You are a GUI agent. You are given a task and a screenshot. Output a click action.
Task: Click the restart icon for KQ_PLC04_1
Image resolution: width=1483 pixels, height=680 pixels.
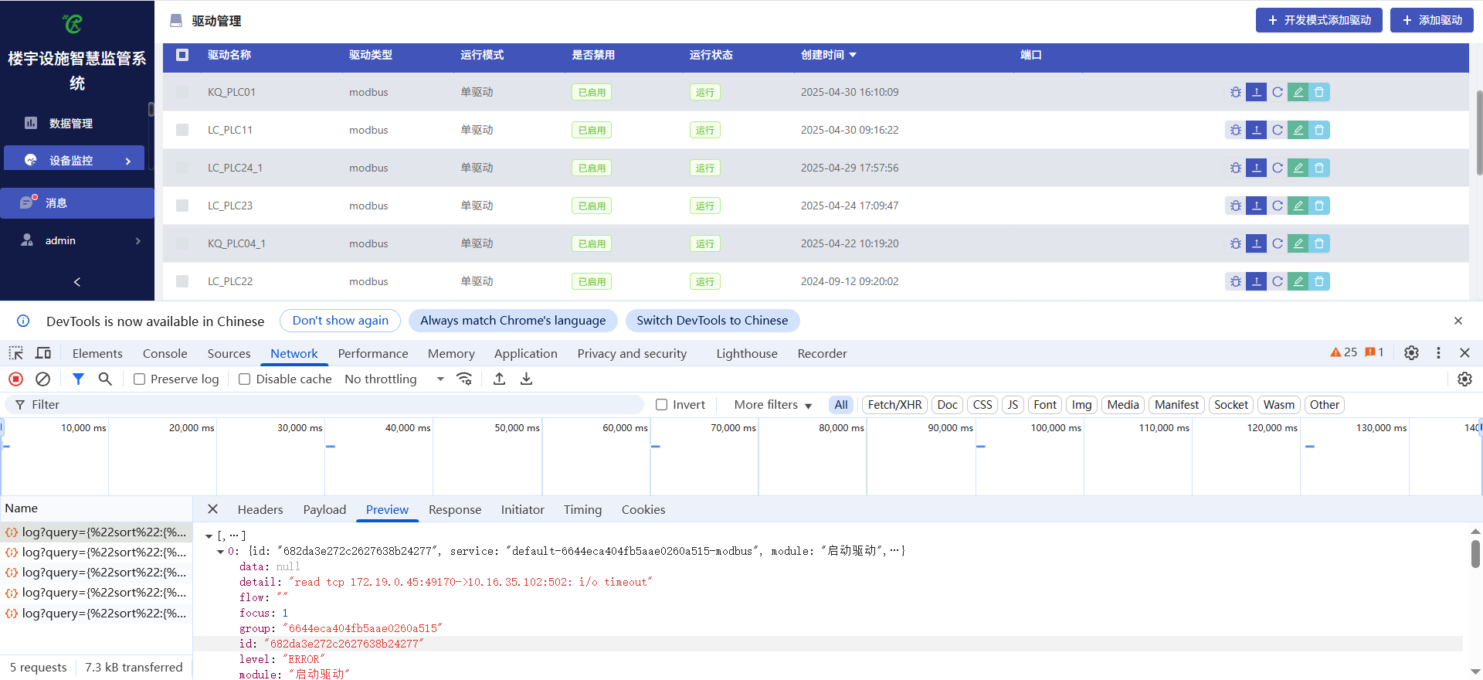pyautogui.click(x=1277, y=243)
